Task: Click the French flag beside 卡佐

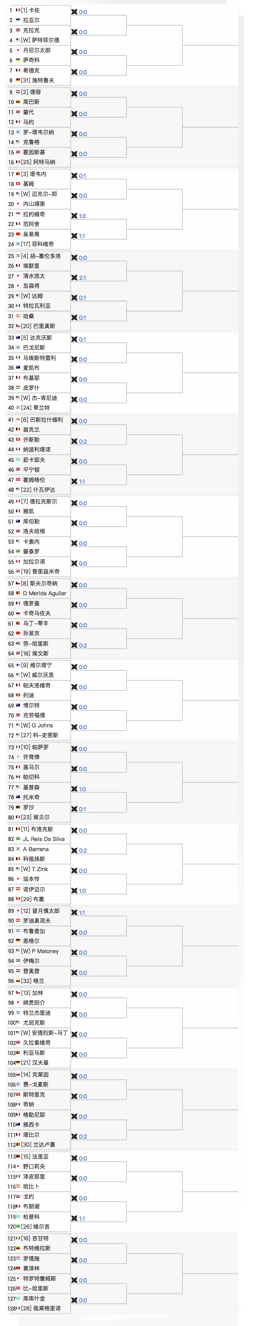Action: (x=18, y=10)
